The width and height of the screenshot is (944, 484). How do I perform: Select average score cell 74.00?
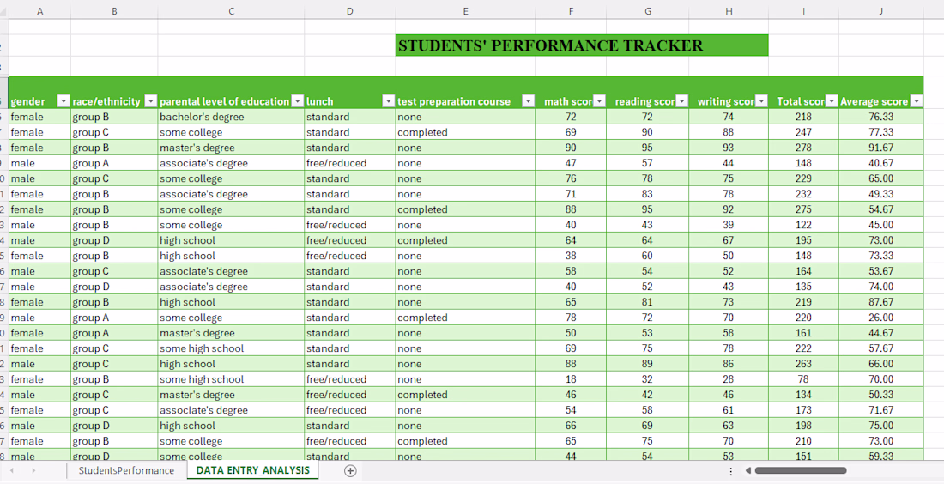point(880,287)
